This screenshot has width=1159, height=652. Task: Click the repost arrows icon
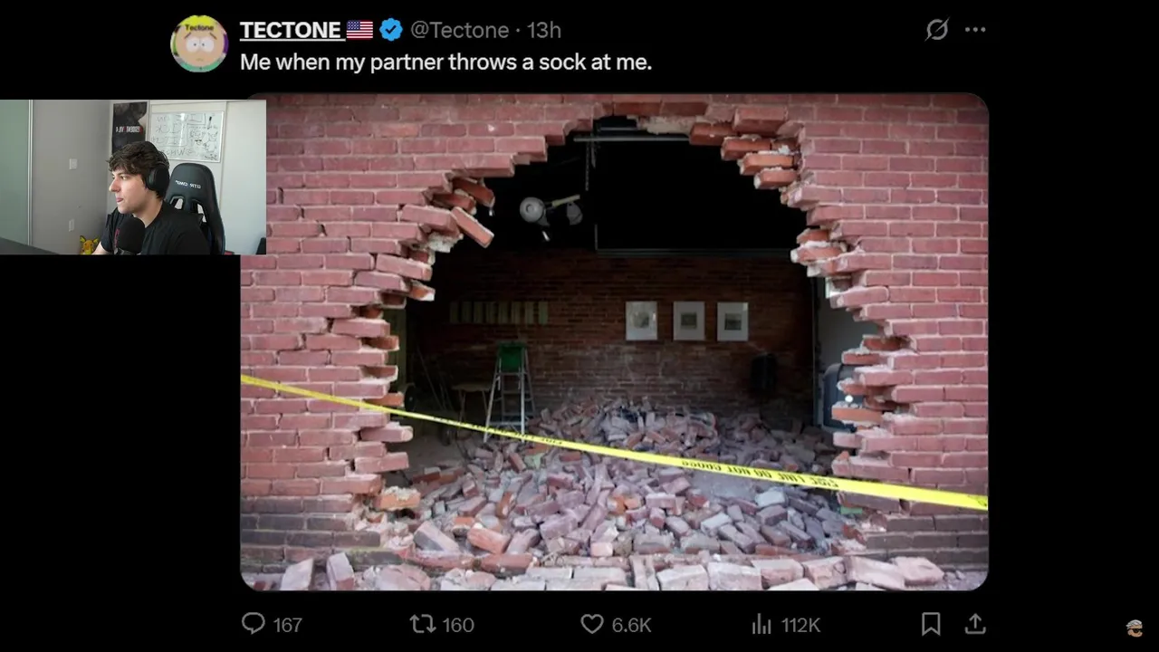click(422, 624)
